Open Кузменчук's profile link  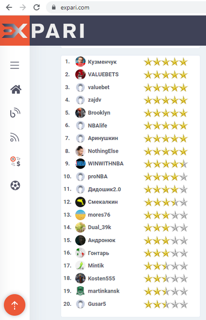pyautogui.click(x=102, y=62)
